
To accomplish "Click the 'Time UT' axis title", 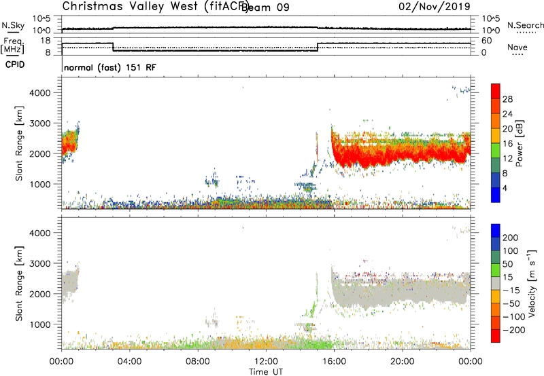I will click(x=266, y=372).
